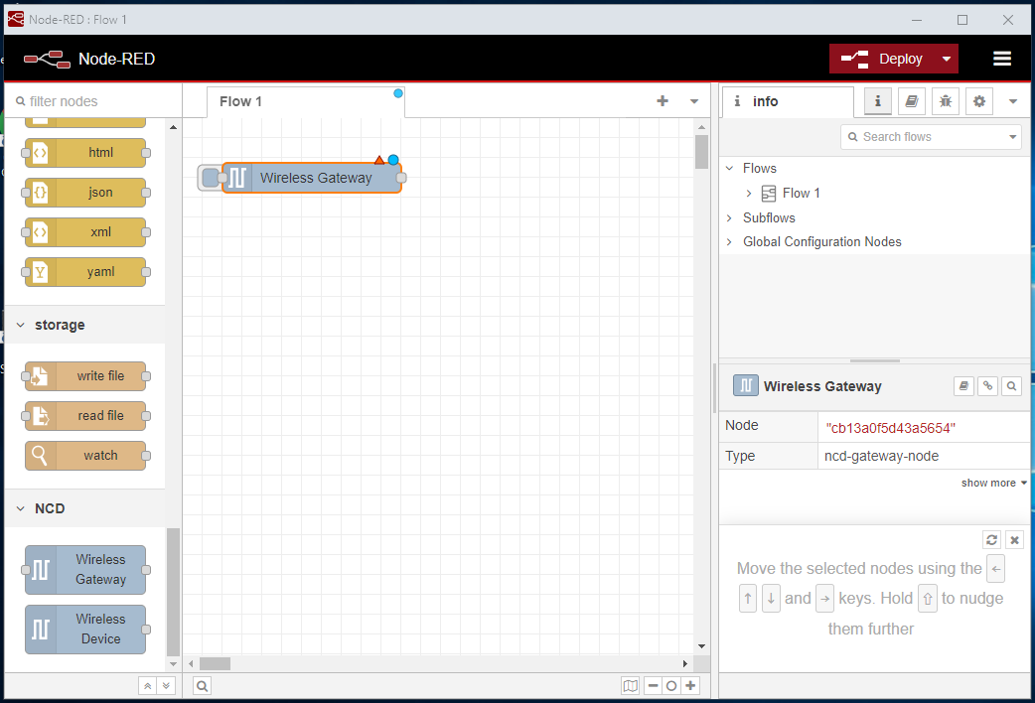1035x703 pixels.
Task: Reset the workspace zoom
Action: click(671, 686)
